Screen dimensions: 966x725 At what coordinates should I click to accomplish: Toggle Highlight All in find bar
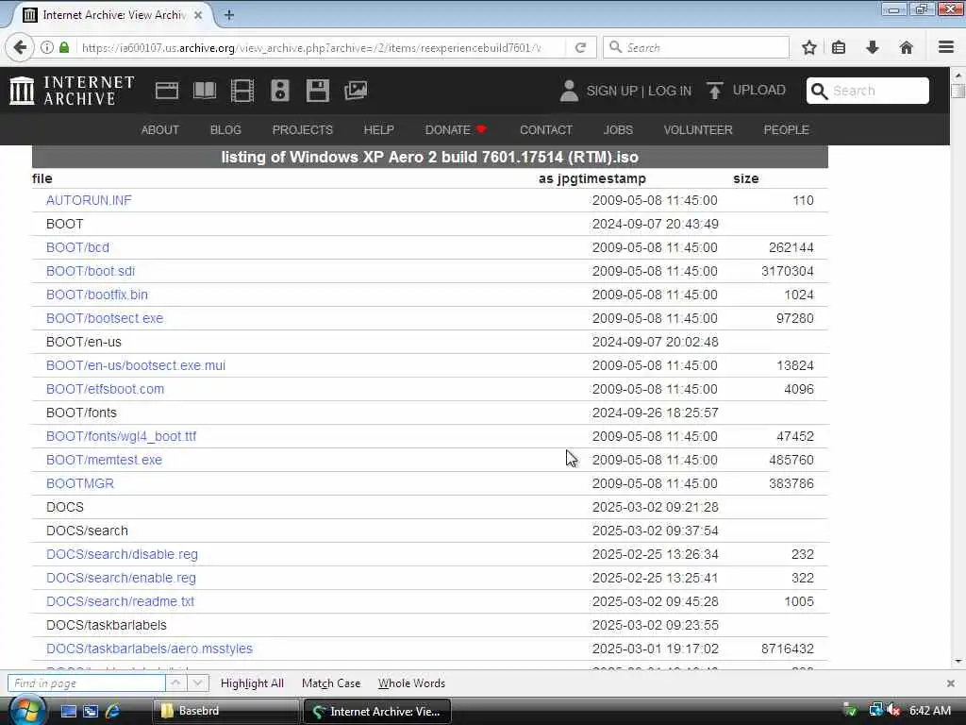(252, 683)
